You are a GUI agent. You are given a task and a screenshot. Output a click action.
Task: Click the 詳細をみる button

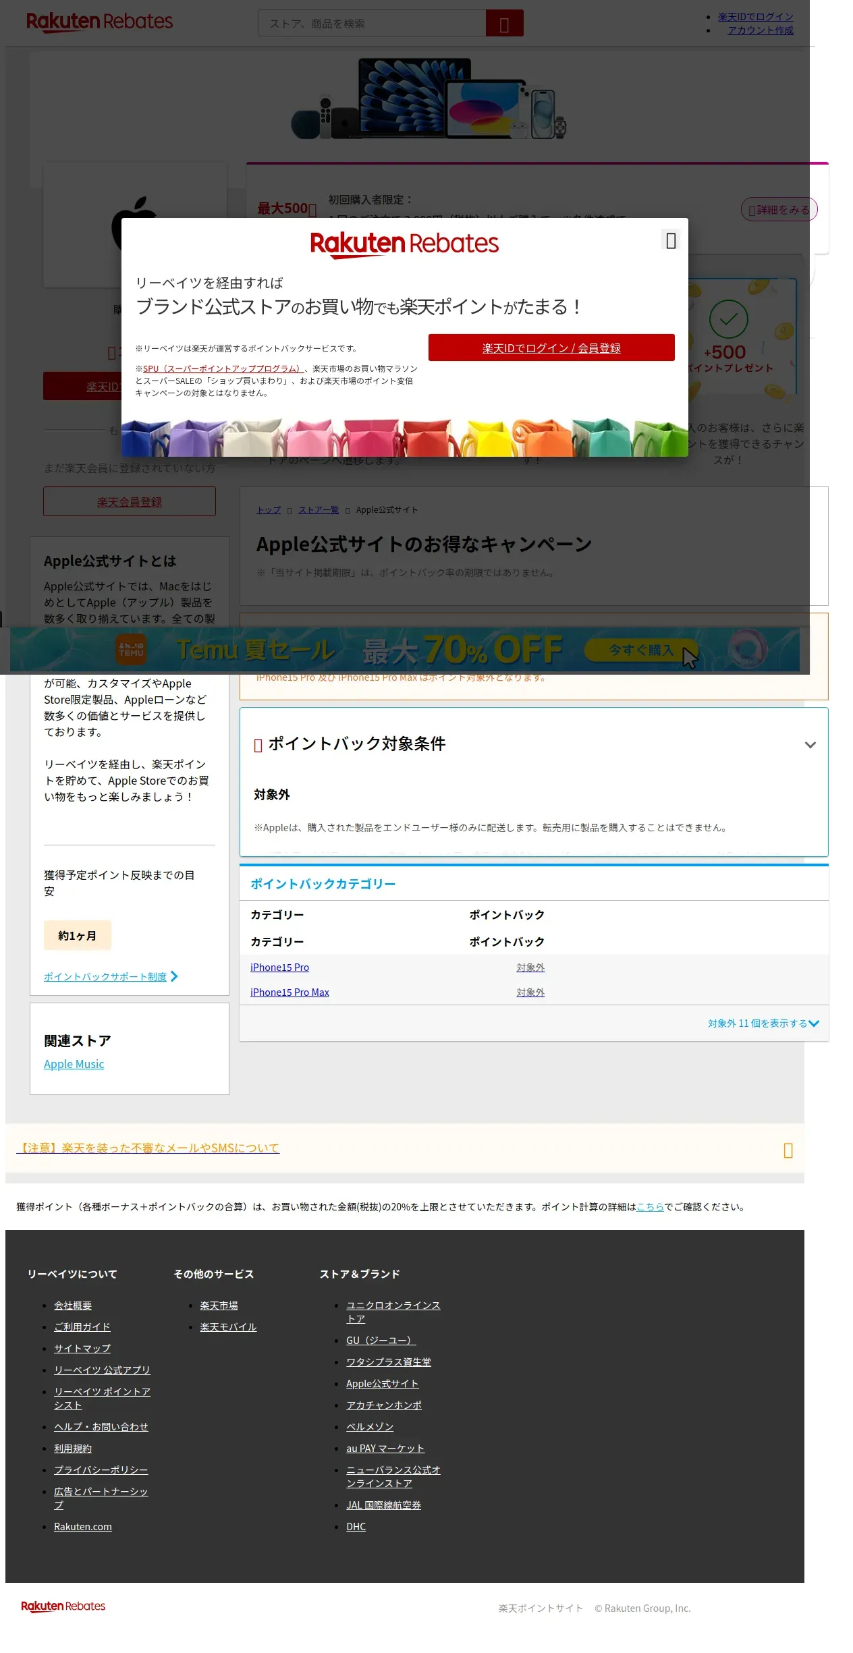pos(779,210)
